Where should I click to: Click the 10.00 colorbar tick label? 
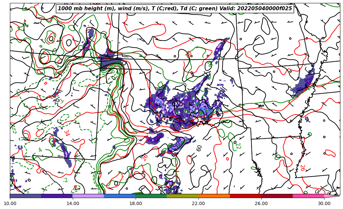tap(10, 203)
